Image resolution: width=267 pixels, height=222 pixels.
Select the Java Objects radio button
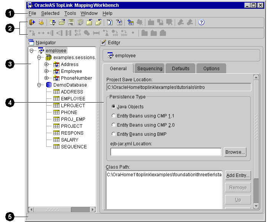pyautogui.click(x=114, y=106)
